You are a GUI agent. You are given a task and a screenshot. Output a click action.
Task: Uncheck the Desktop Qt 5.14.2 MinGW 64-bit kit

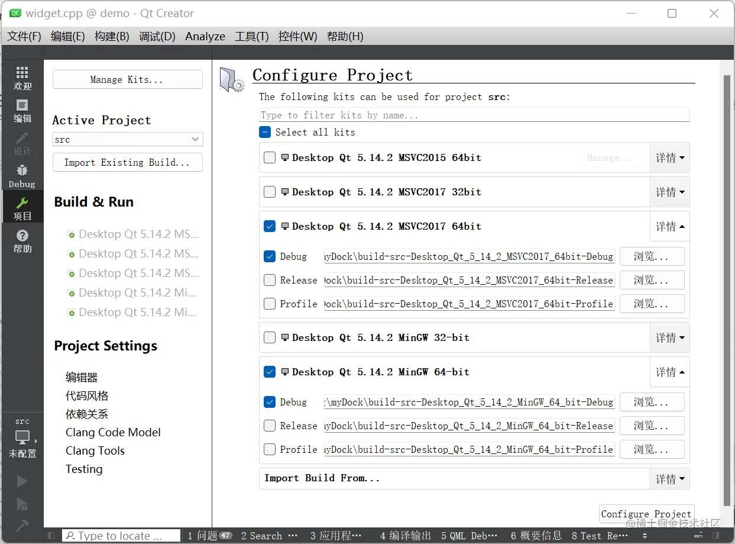click(270, 372)
